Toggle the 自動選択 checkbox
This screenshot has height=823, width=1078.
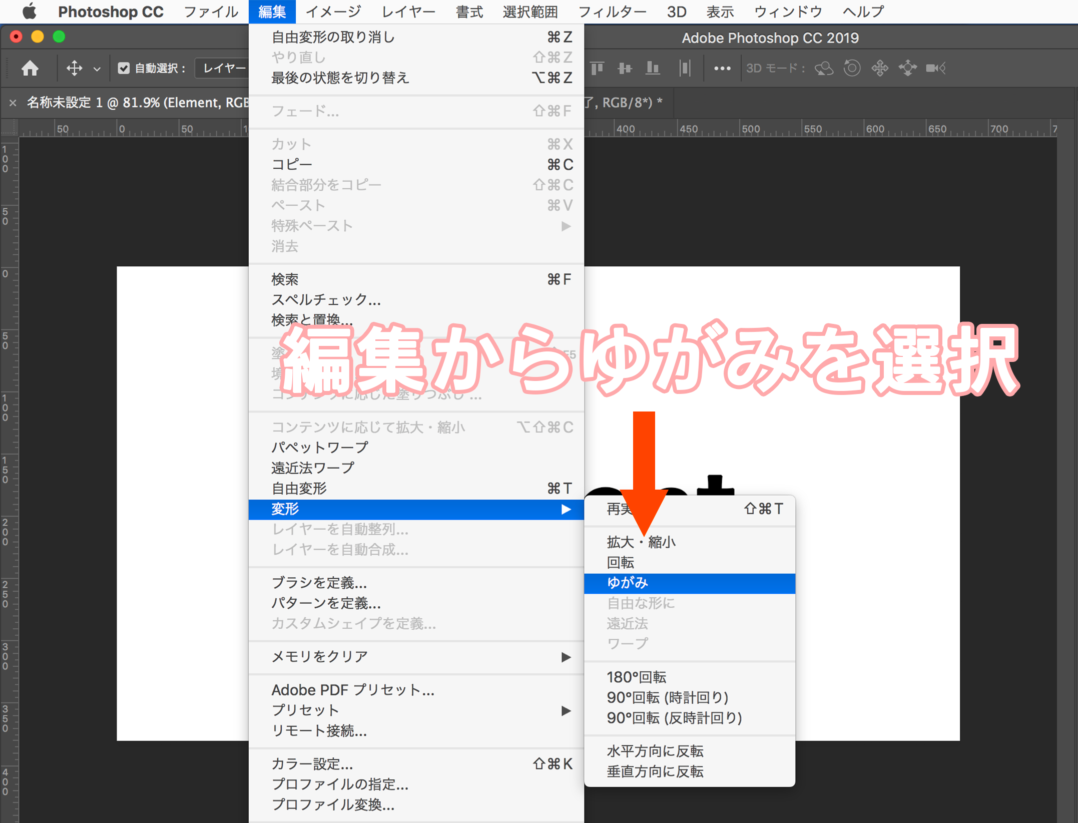(x=124, y=68)
